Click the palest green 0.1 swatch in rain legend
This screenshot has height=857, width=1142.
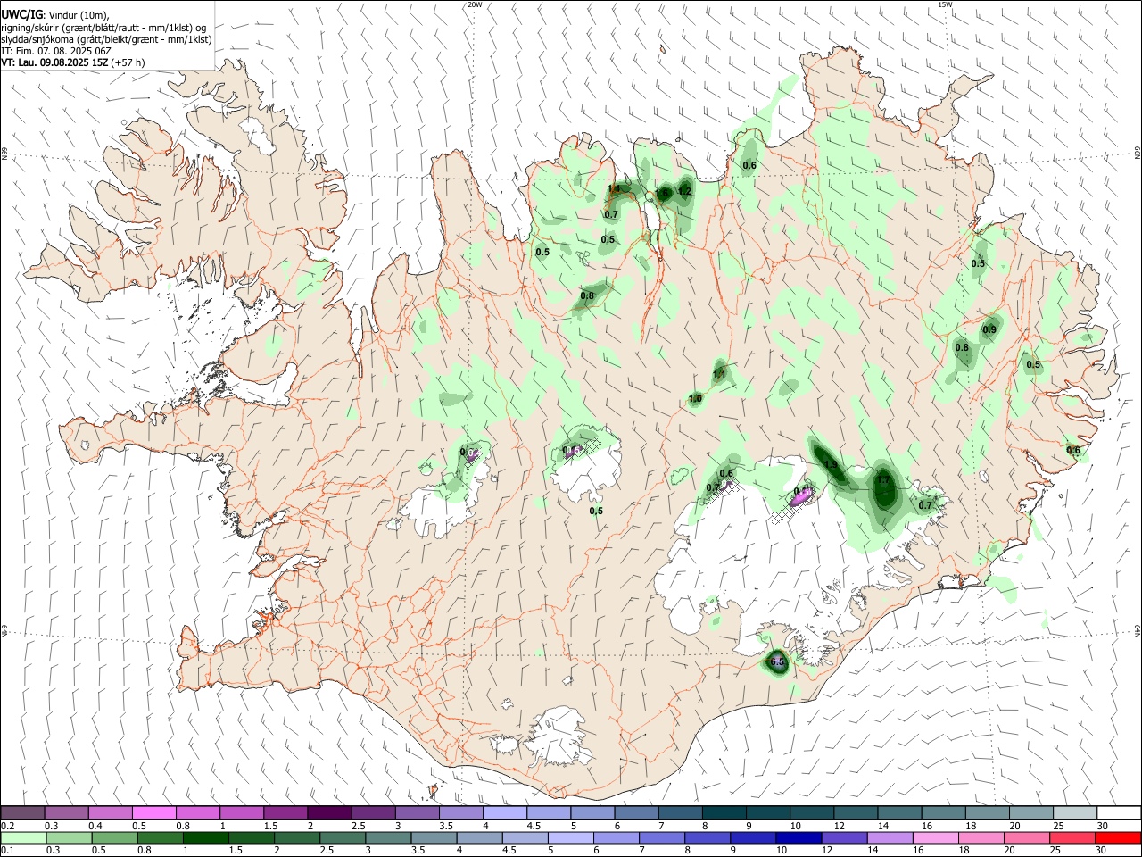point(23,837)
